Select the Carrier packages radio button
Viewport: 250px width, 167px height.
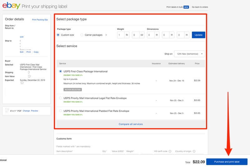(x=82, y=35)
